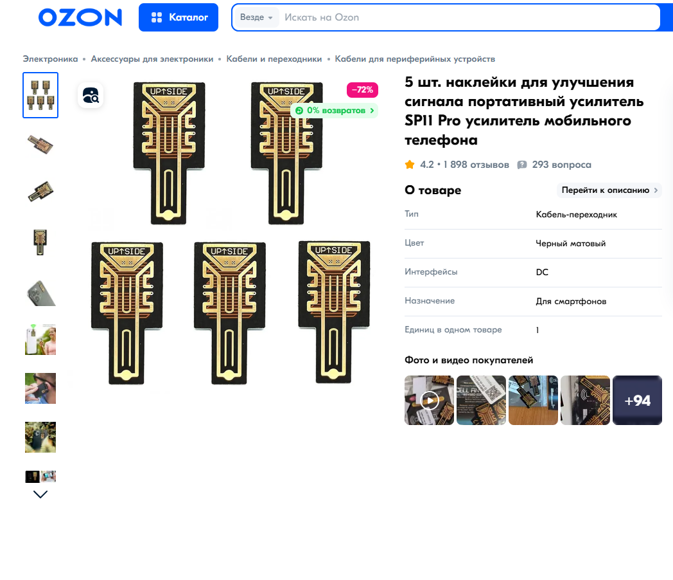
Task: Click the orange rating star icon
Action: pos(410,165)
